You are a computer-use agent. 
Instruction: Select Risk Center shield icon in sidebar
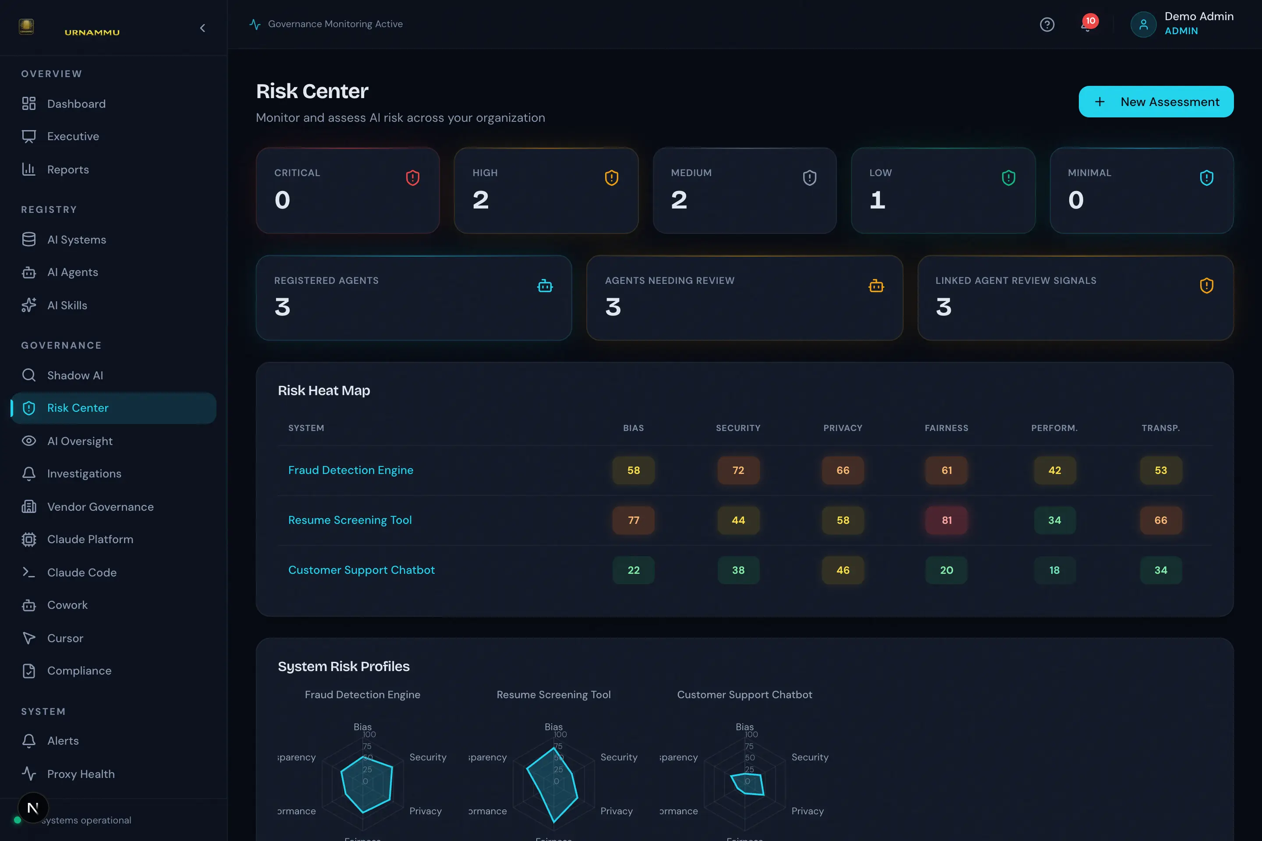29,408
